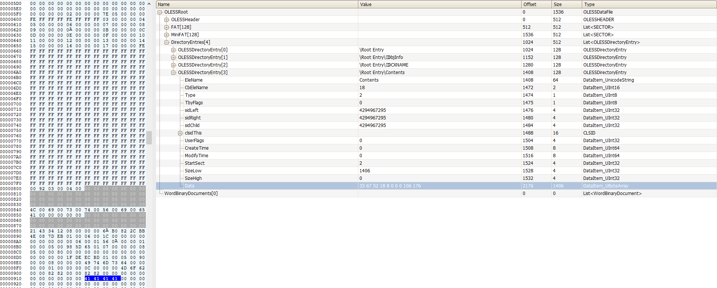Click the Value column header

click(440, 5)
